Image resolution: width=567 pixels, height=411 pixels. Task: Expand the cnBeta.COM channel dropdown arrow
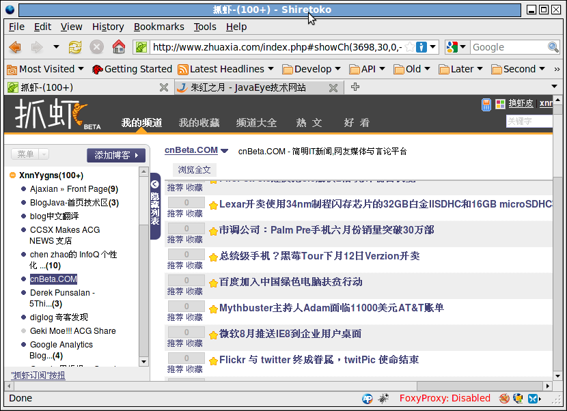[x=224, y=151]
